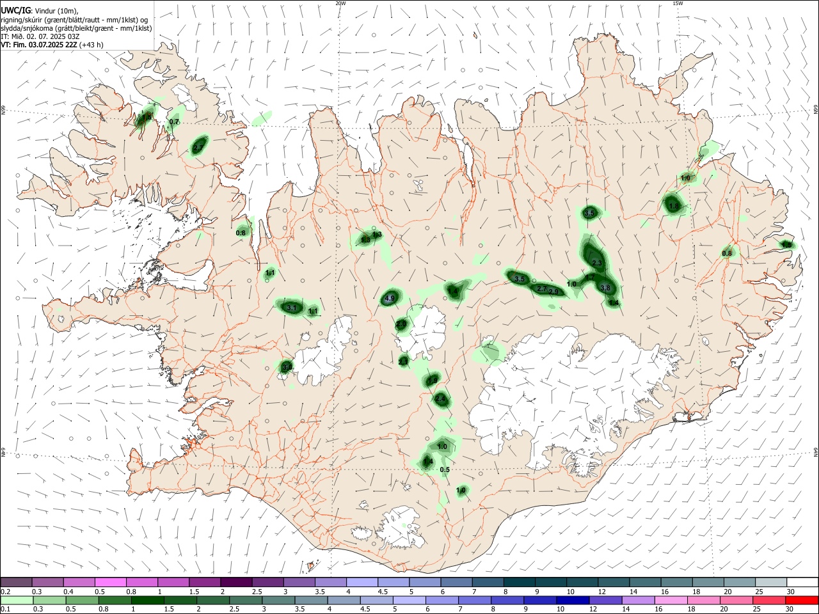
Task: Click the initial time 'IT: Mið. 02. 07. 2025 03Z'
Action: click(x=40, y=36)
